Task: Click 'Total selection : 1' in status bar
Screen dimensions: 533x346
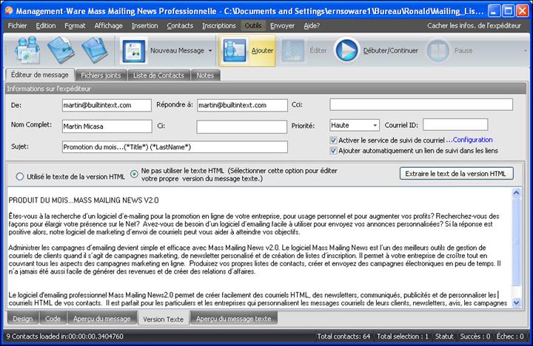Action: (403, 336)
